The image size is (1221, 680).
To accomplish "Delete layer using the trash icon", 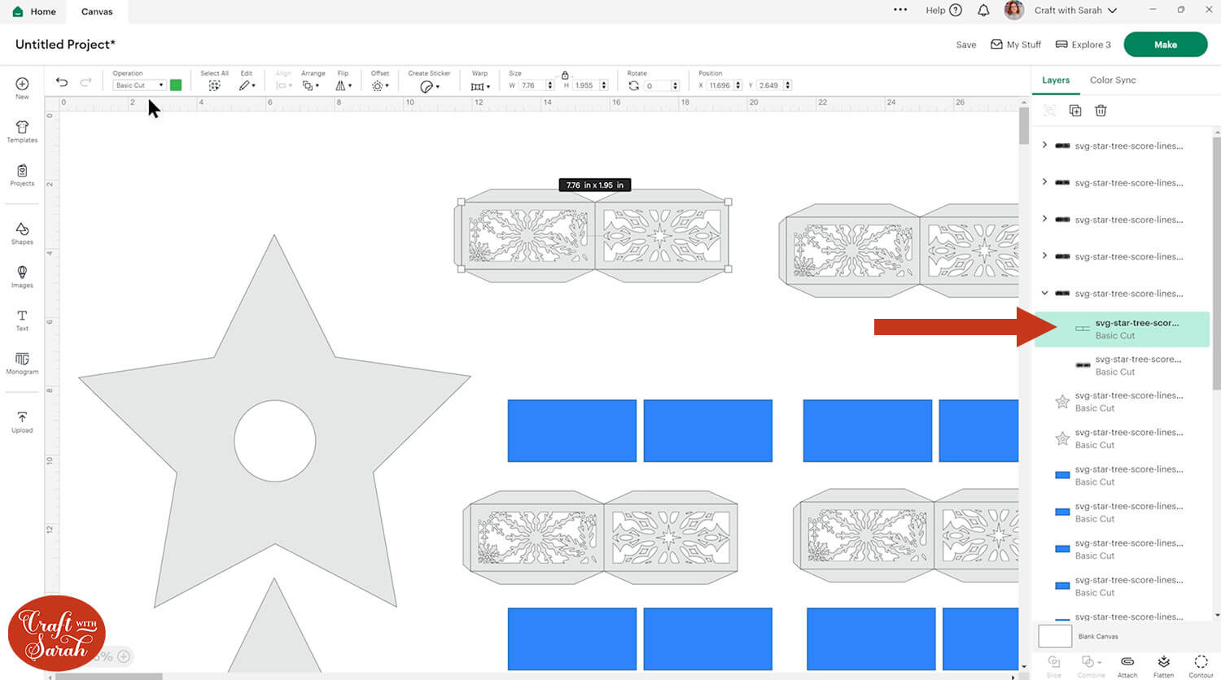I will [1101, 111].
